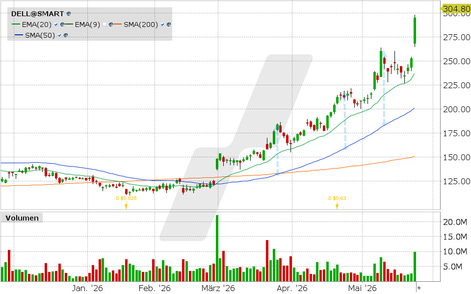Viewport: 471px width, 294px height.
Task: Click the SMA(50) legend label
Action: click(40, 35)
